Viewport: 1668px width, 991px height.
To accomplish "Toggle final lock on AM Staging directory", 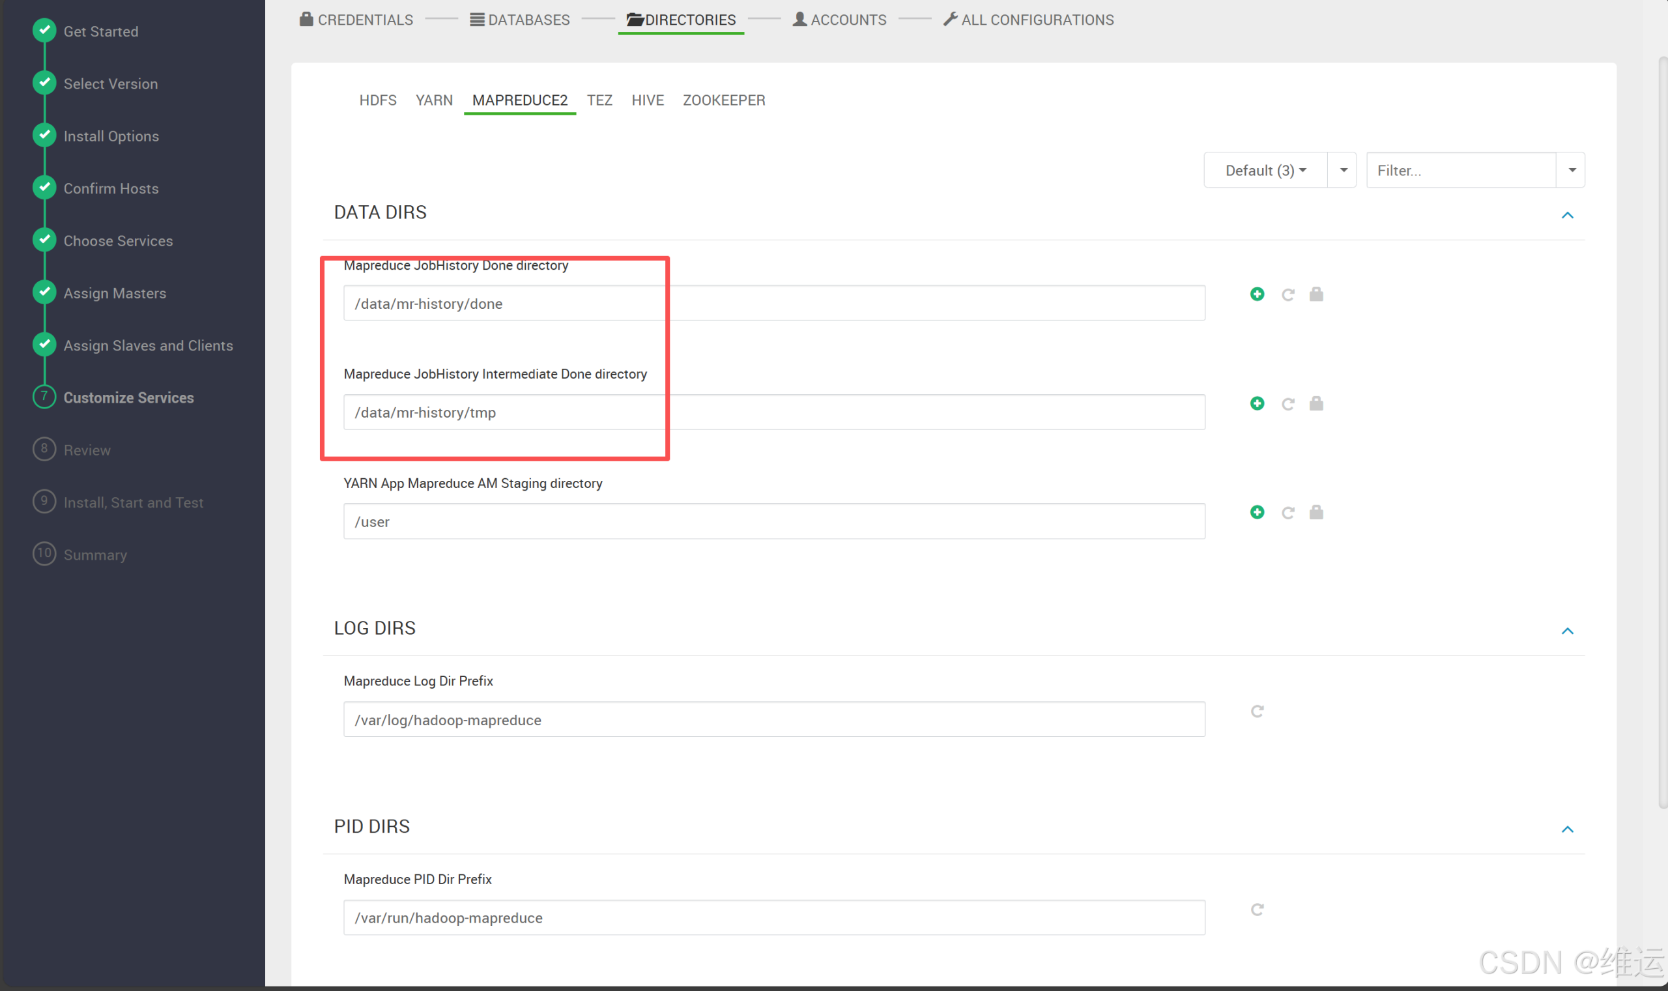I will pyautogui.click(x=1316, y=512).
